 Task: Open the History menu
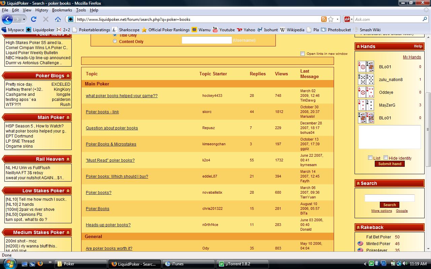click(x=41, y=10)
